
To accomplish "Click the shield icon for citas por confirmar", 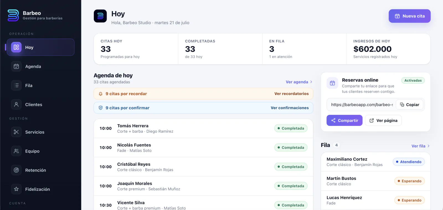I will pyautogui.click(x=101, y=108).
